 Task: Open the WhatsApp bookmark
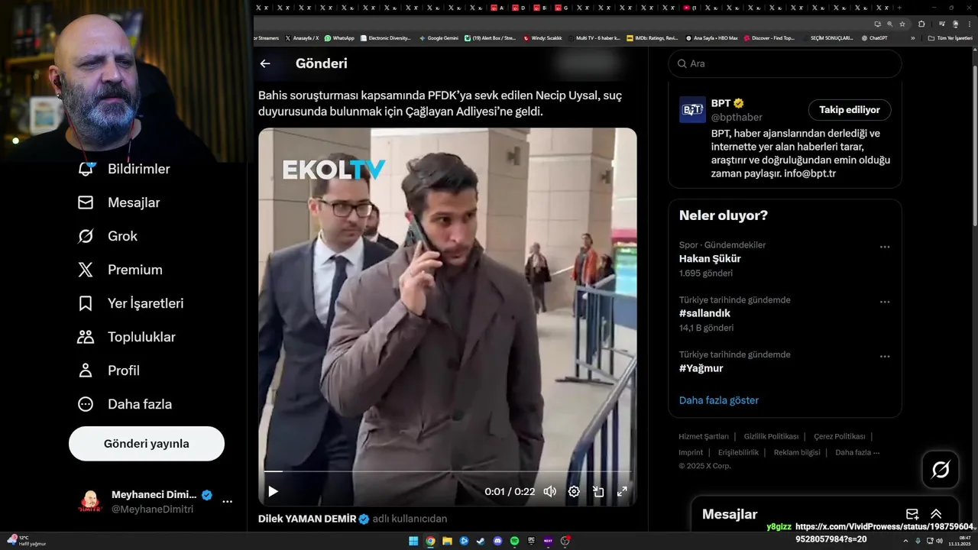pos(339,37)
